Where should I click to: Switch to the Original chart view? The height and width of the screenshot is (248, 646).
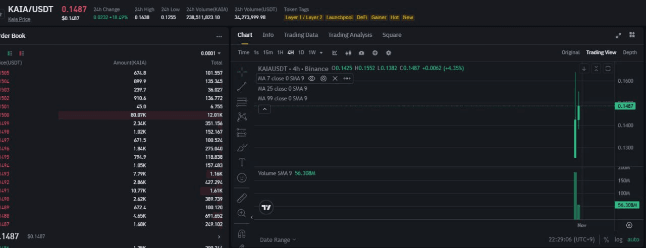click(570, 52)
